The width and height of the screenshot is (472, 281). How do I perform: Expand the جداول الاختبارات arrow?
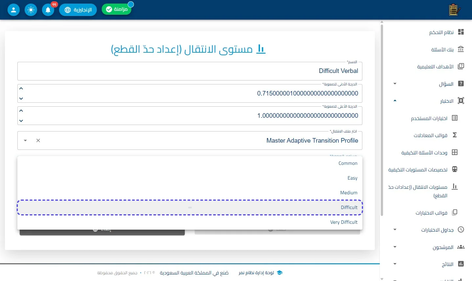395,230
